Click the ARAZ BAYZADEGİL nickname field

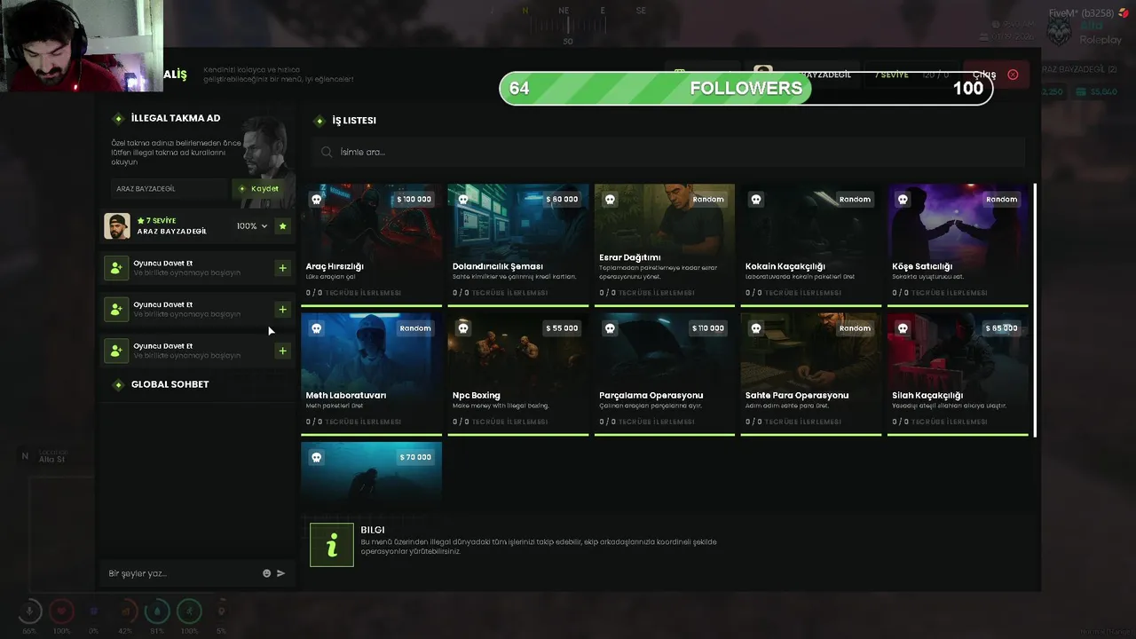pyautogui.click(x=169, y=188)
